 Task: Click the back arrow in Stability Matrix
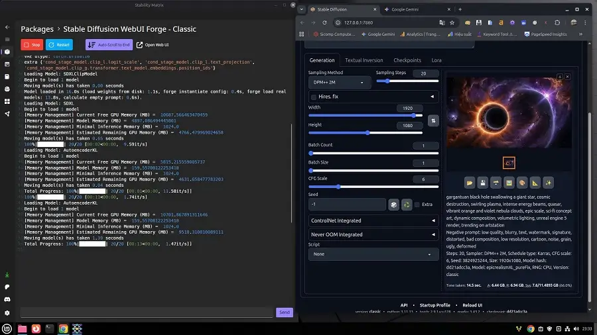(x=7, y=27)
